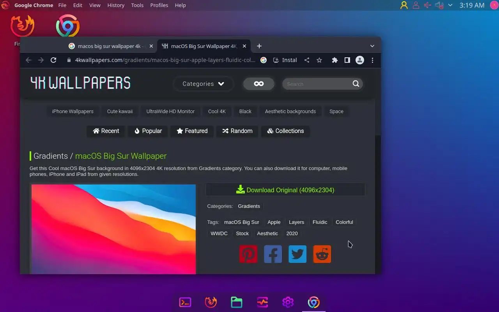Image resolution: width=499 pixels, height=312 pixels.
Task: Click the forward navigation arrow
Action: tap(41, 60)
